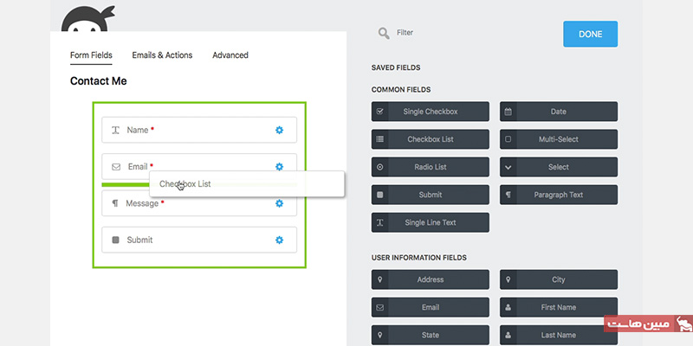Screen dimensions: 693x346
Task: Select the Form Fields tab
Action: [91, 55]
